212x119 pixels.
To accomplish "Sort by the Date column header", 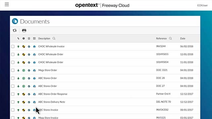I will click(183, 38).
